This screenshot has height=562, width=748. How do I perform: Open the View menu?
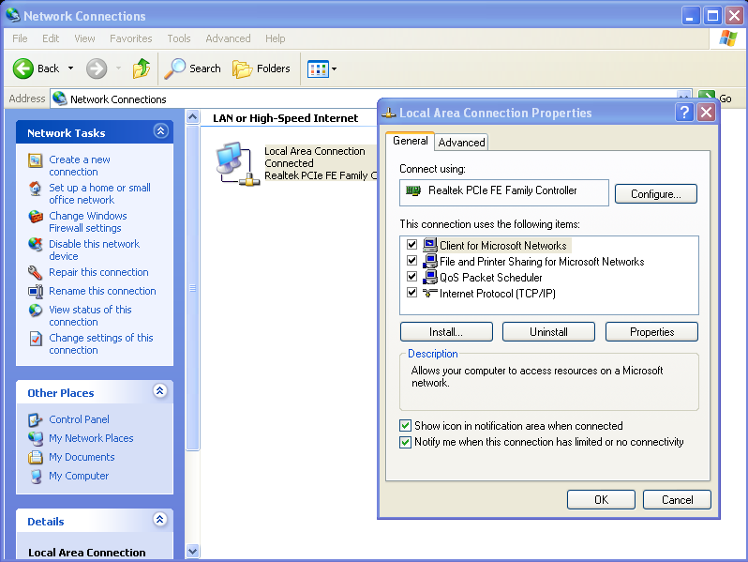coord(84,38)
